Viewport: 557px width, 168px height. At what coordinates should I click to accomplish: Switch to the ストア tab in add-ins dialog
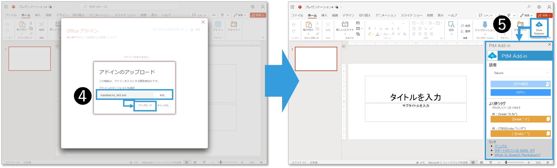tap(113, 38)
